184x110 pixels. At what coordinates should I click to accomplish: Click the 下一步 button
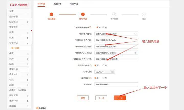point(120,98)
